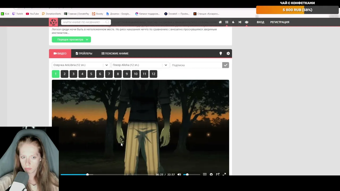Switch to the ТРЕЙЛЕРЫ tab
The height and width of the screenshot is (191, 340).
pos(84,53)
